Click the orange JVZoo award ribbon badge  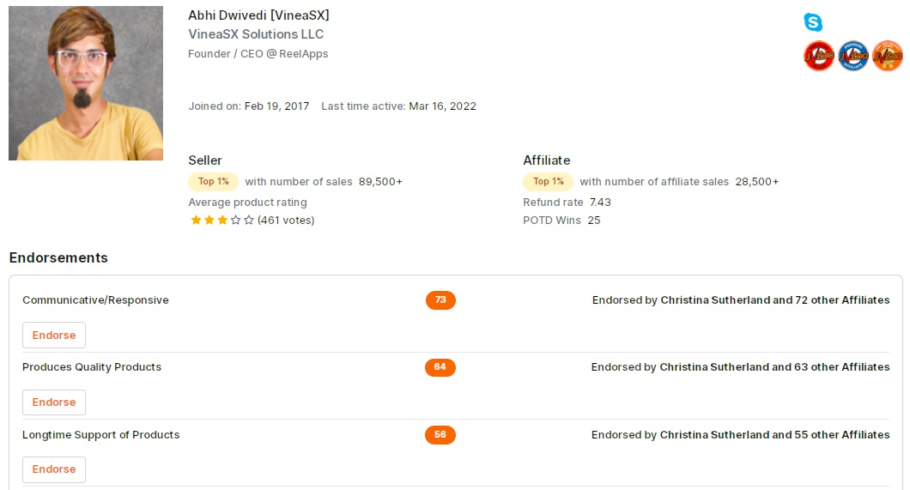[888, 56]
